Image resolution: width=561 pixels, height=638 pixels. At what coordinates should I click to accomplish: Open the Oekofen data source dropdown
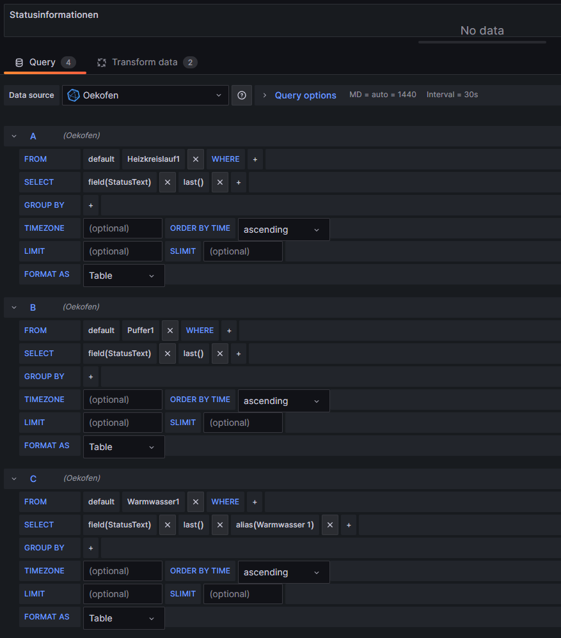(x=145, y=95)
